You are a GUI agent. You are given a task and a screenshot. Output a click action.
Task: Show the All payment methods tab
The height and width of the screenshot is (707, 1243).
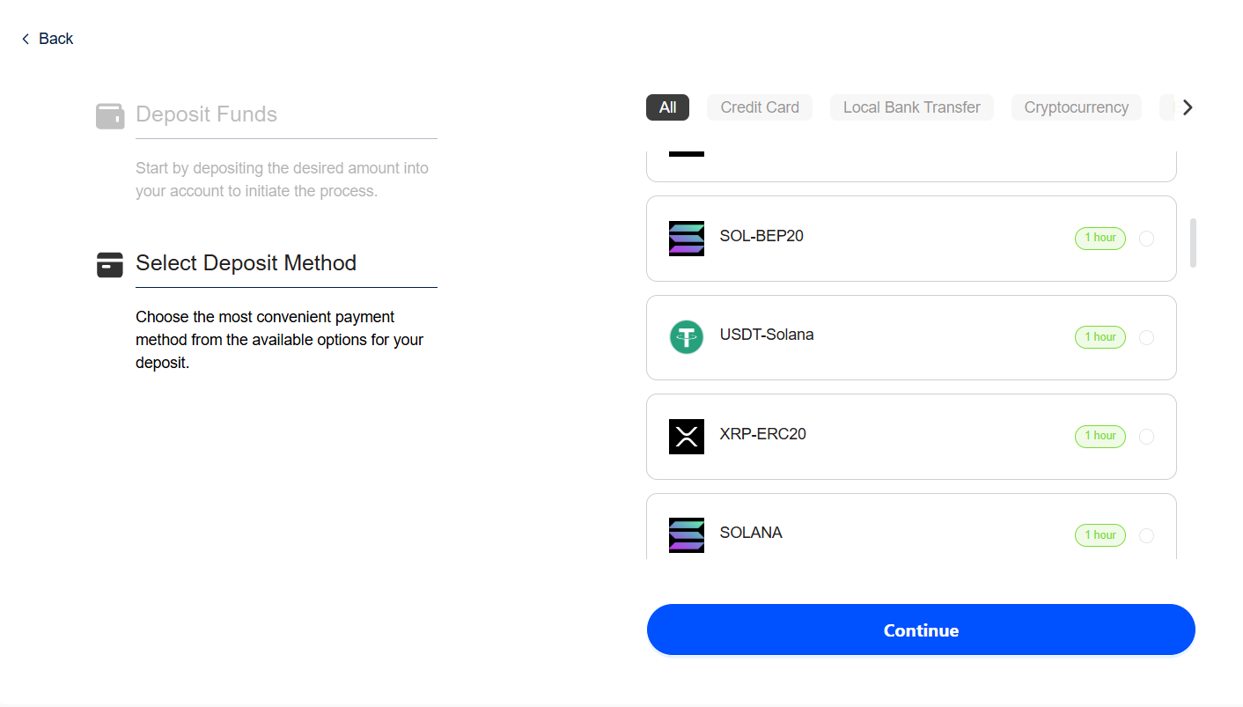coord(667,107)
